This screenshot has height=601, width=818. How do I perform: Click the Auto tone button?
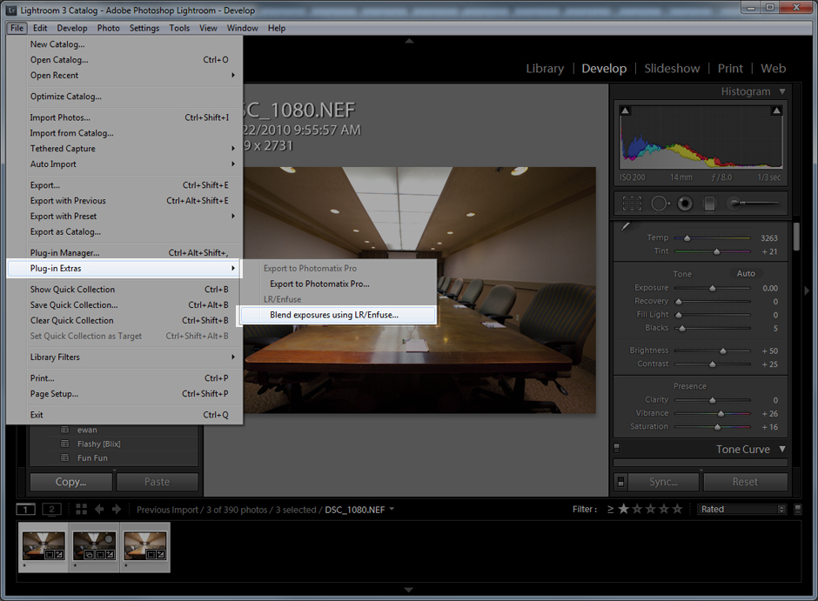[746, 273]
